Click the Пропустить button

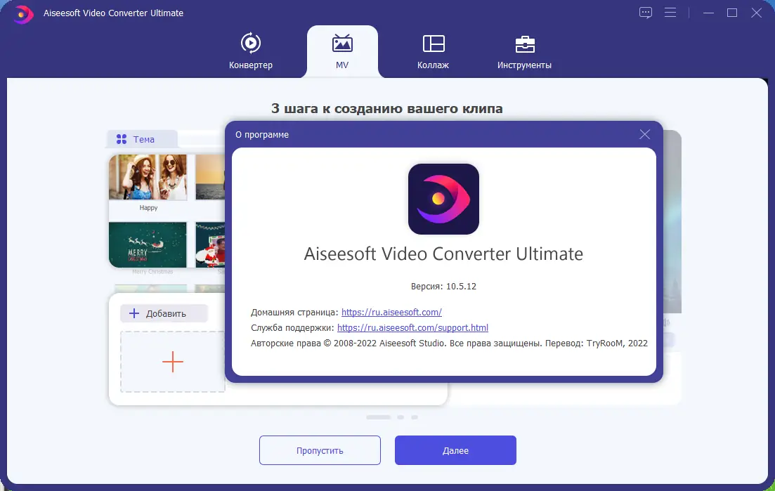320,450
